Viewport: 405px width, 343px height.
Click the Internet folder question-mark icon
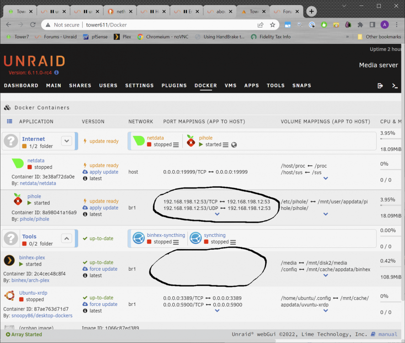point(11,141)
